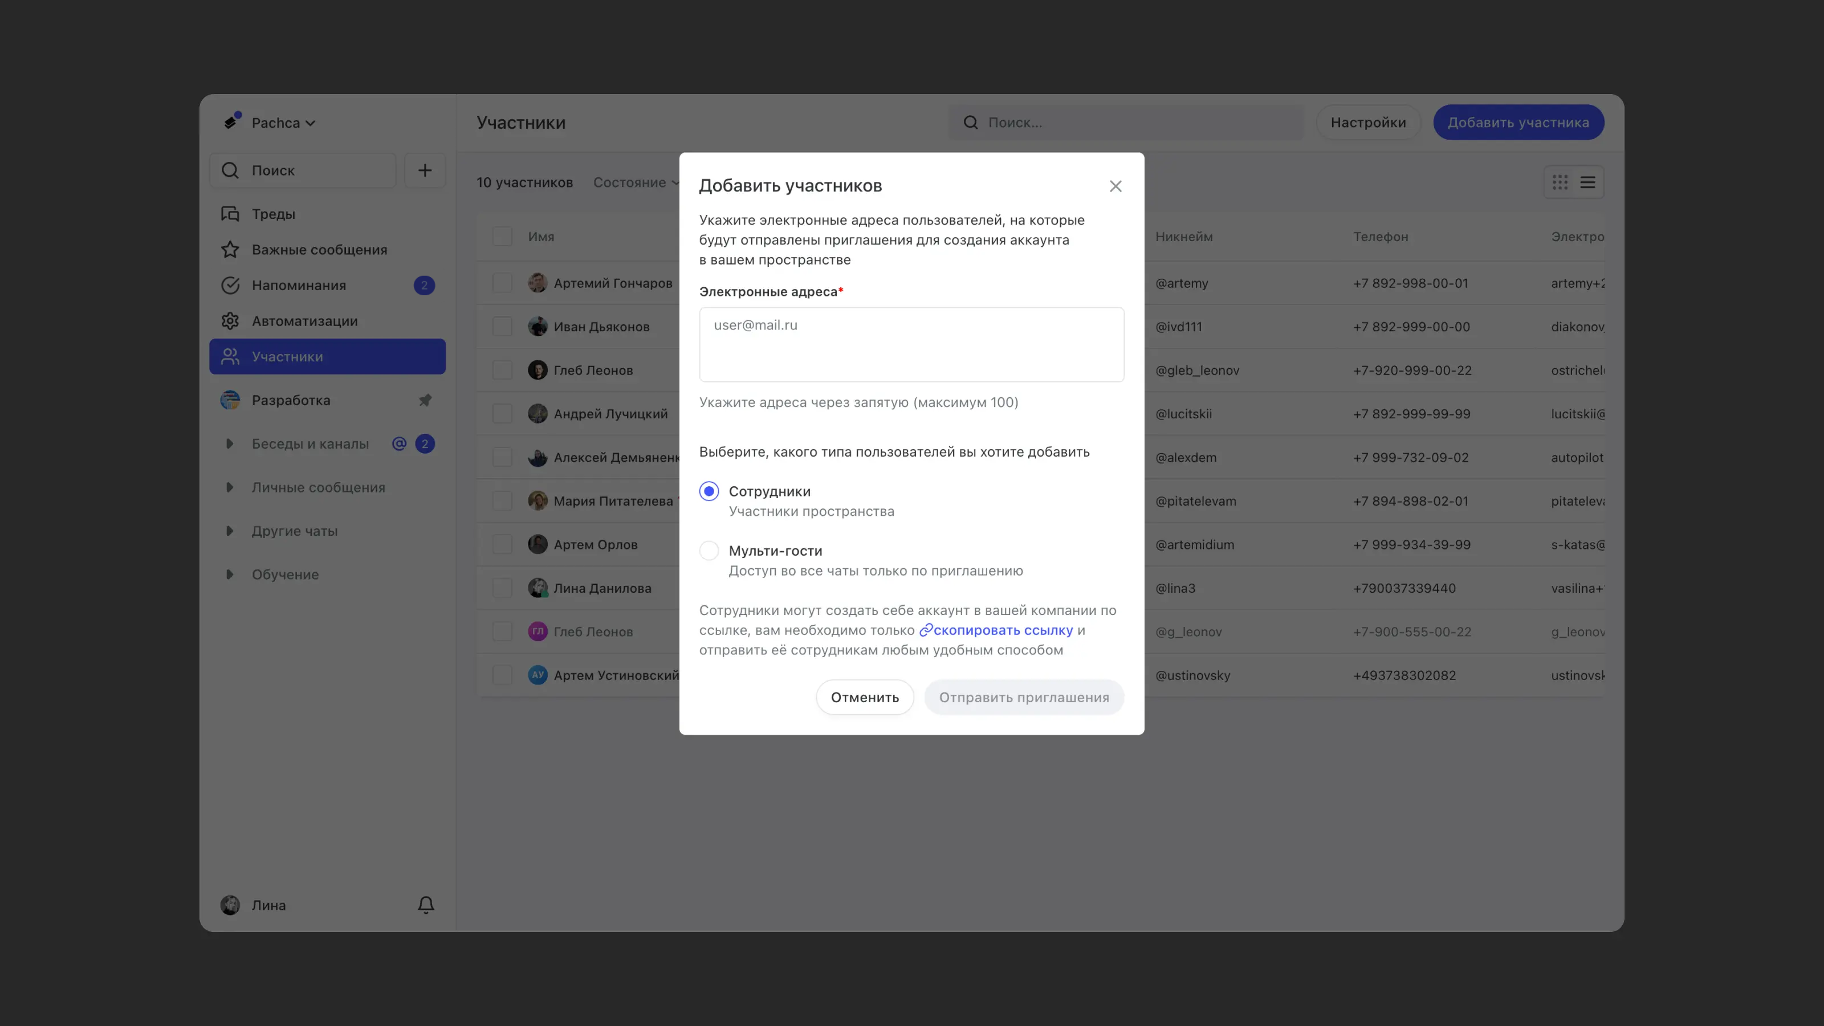This screenshot has width=1824, height=1026.
Task: Click the mention @ badge icon
Action: pyautogui.click(x=400, y=444)
